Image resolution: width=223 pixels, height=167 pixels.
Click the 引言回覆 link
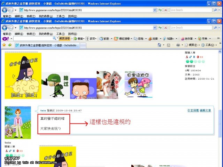(x=193, y=111)
